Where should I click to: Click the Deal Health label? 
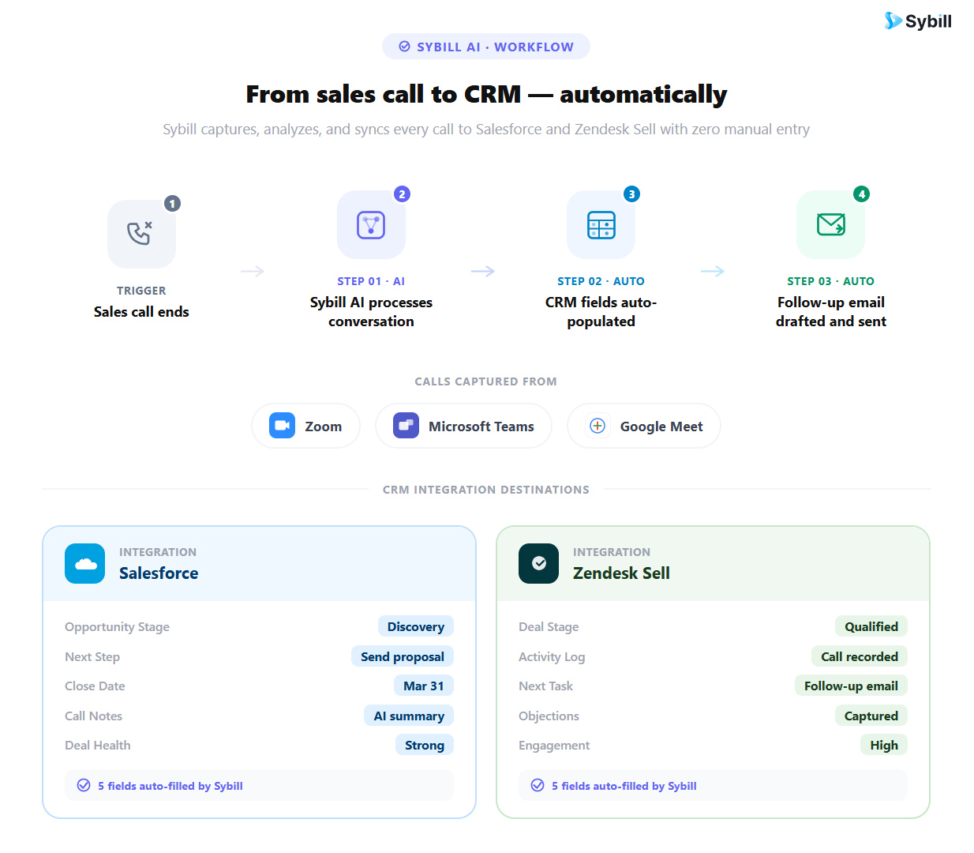click(98, 746)
